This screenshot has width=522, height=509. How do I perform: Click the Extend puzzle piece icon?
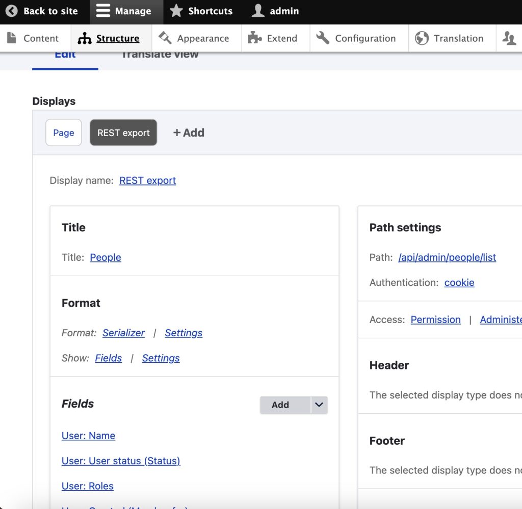tap(255, 38)
